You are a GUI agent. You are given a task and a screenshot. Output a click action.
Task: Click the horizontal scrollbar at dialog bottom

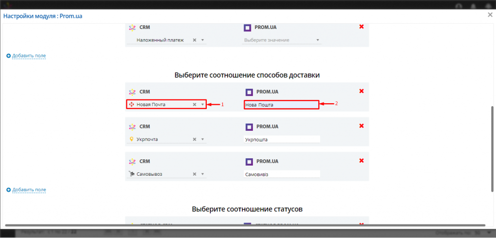245,225
